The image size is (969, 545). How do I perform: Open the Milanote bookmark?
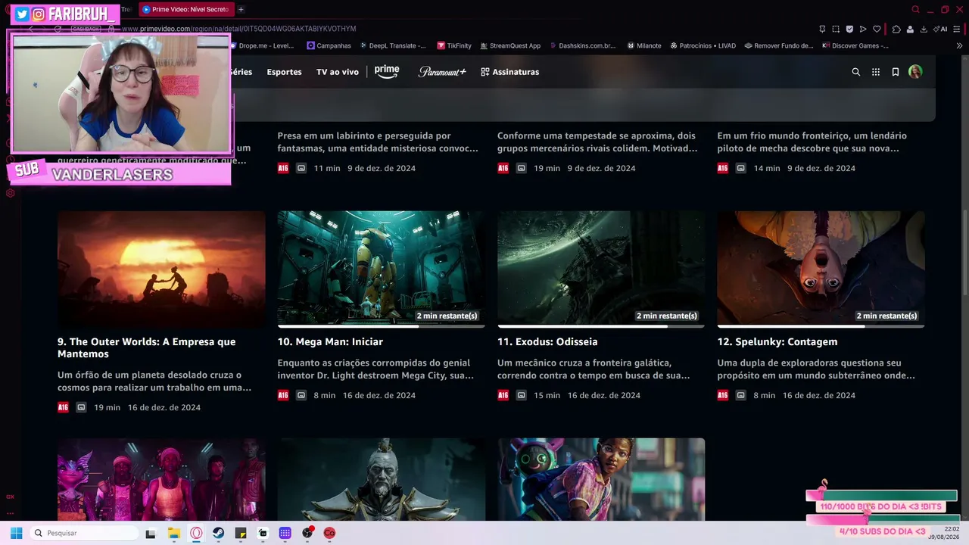tap(644, 45)
